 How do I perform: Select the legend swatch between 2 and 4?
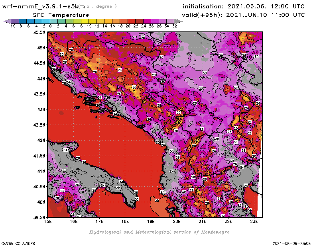(x=61, y=21)
